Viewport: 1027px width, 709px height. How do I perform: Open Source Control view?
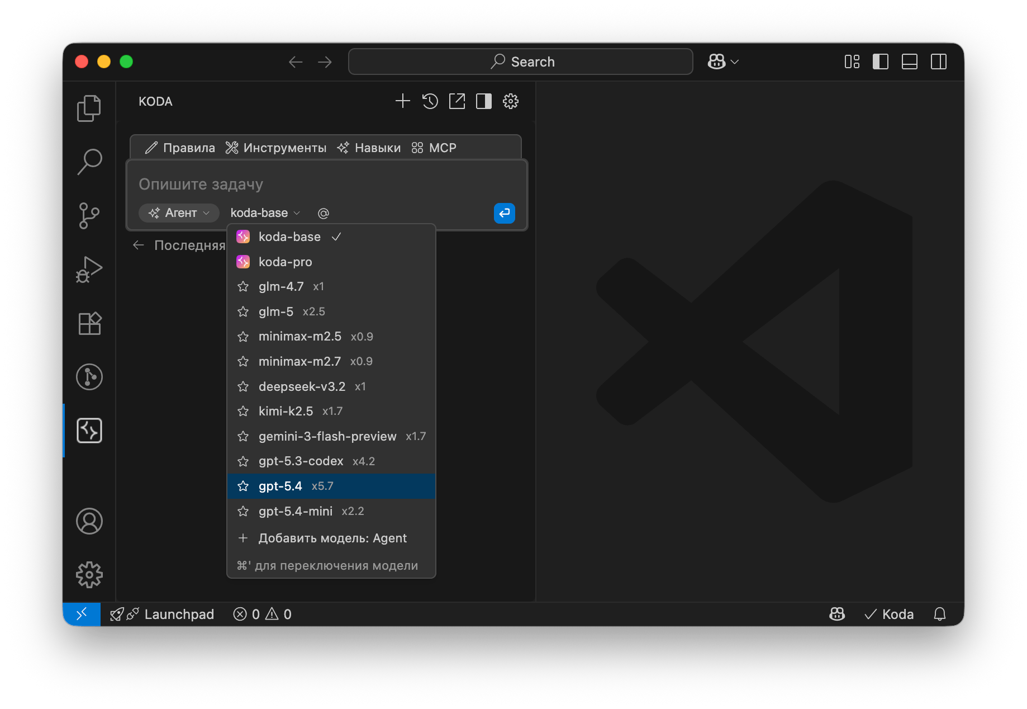89,216
